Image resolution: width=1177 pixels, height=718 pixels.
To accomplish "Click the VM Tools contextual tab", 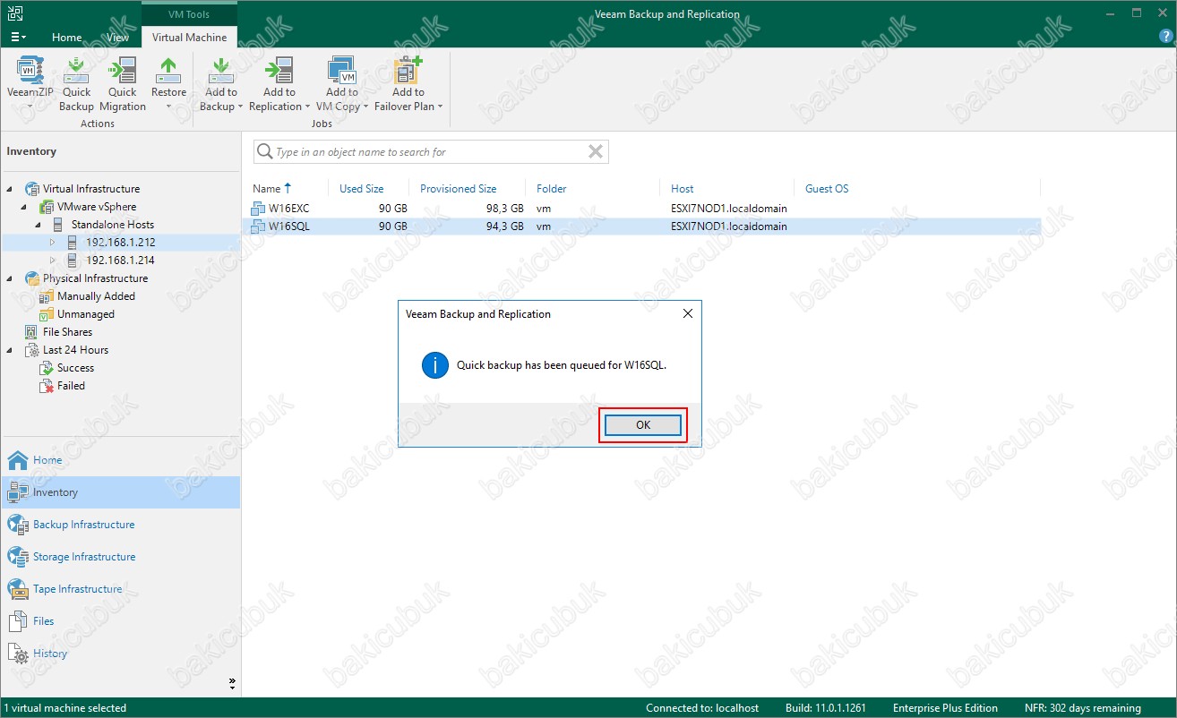I will 189,14.
